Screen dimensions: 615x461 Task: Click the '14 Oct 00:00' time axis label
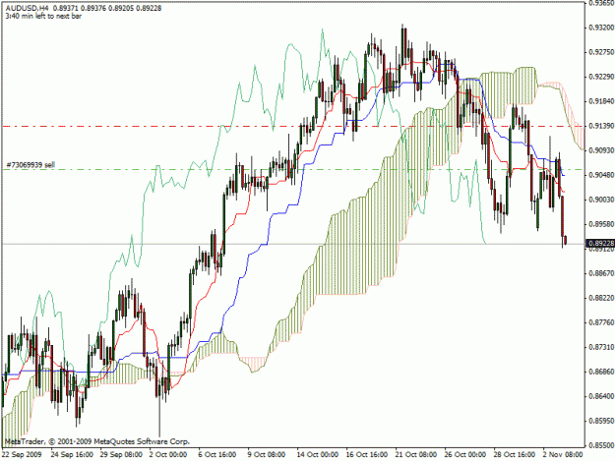(x=318, y=454)
